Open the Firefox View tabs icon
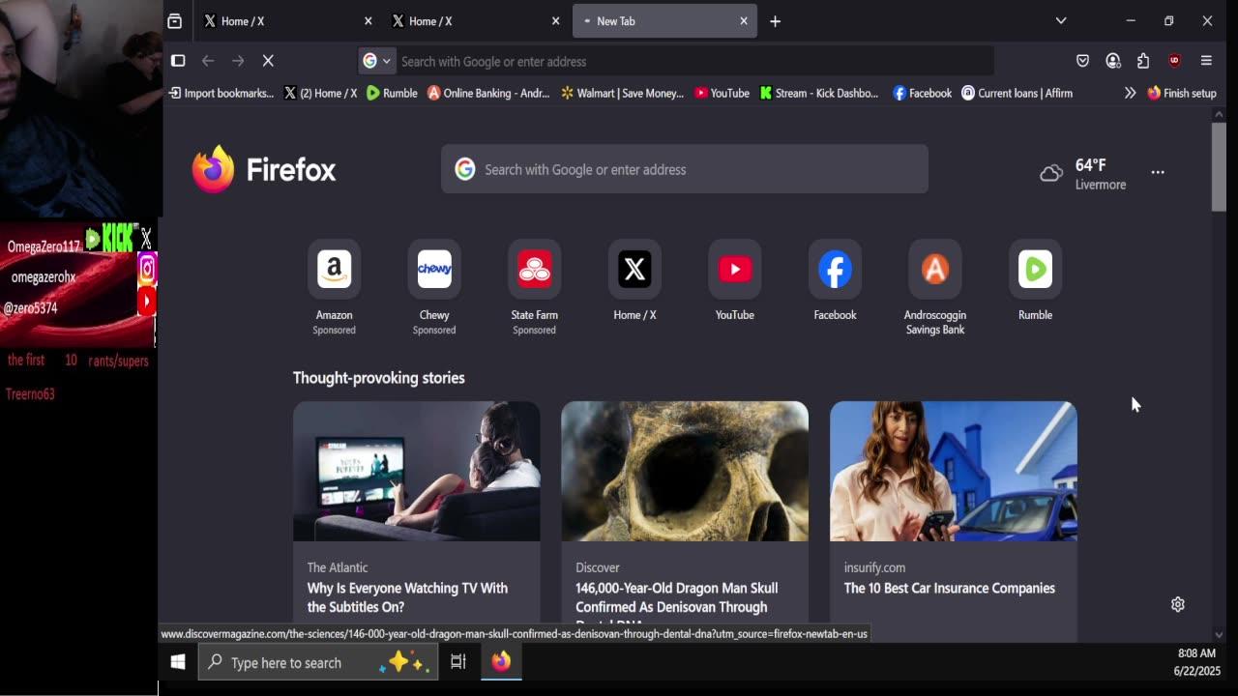The width and height of the screenshot is (1238, 696). (174, 21)
